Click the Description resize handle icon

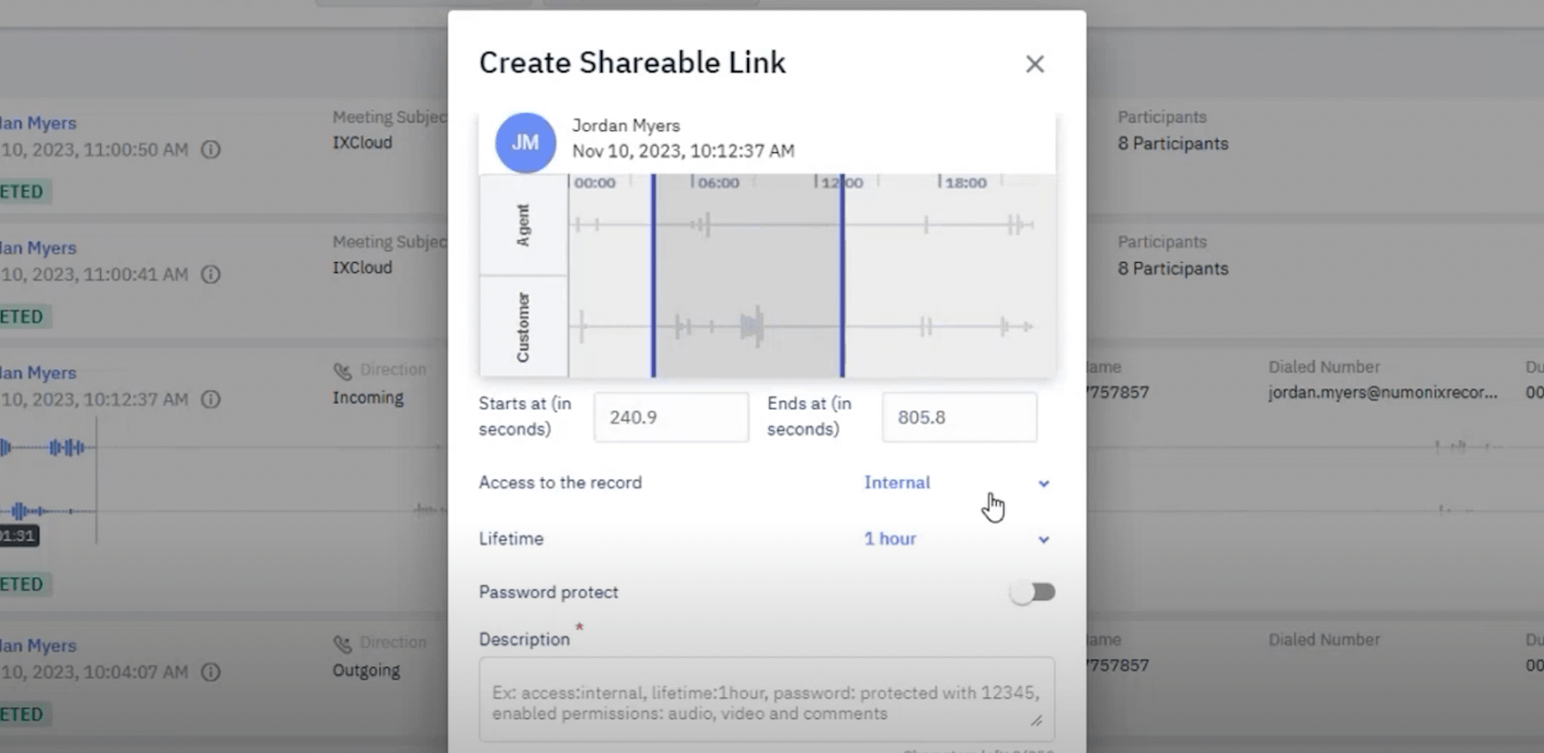[x=1036, y=721]
